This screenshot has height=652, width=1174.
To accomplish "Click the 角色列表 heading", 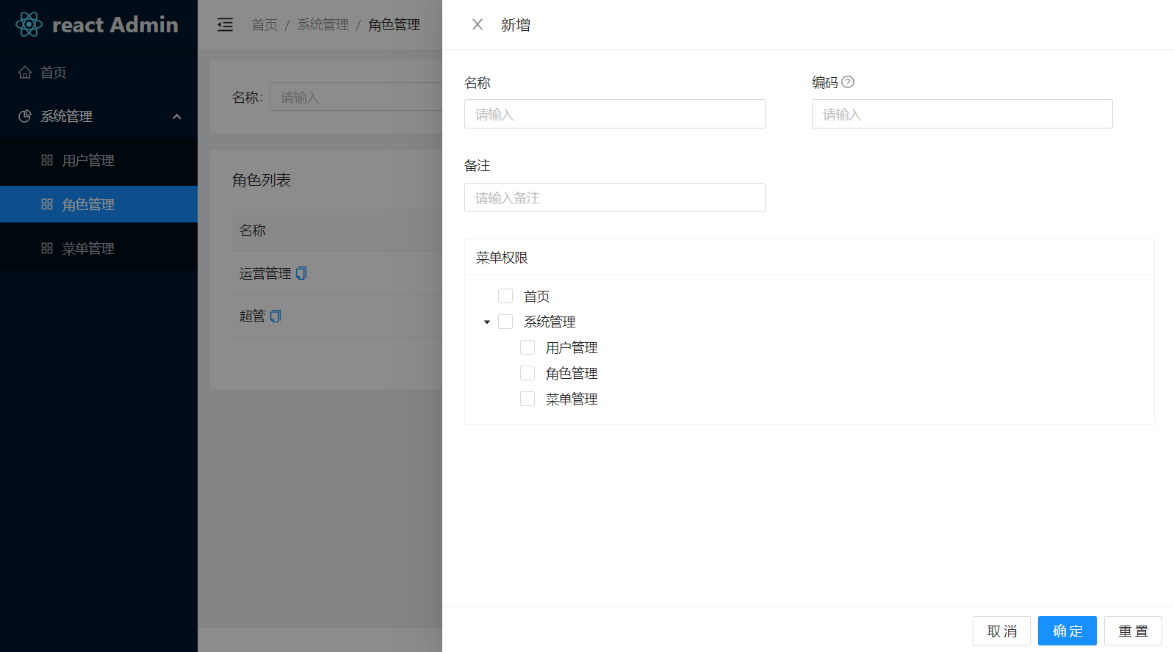I will tap(262, 180).
